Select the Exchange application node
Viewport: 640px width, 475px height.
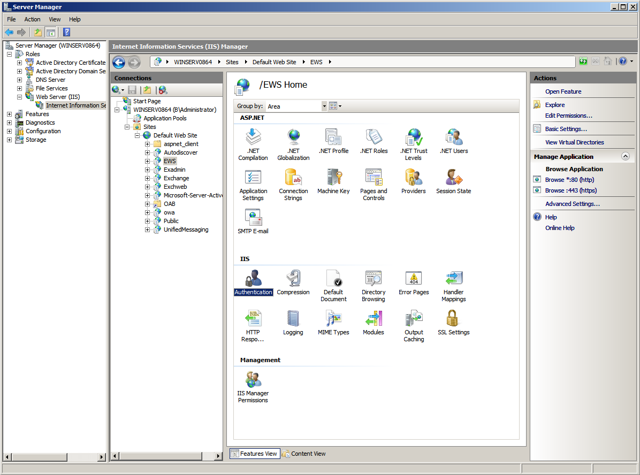[x=177, y=178]
